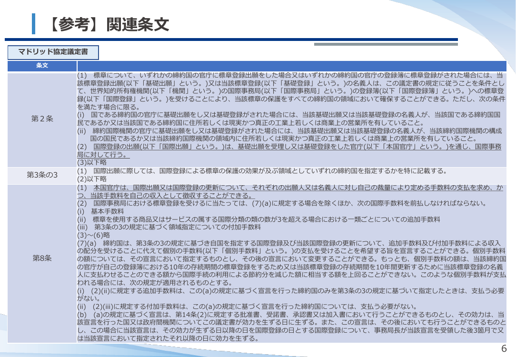Click the paragraph starting (b) (a)の規定に基づく宣言
Image resolution: width=516 pixels, height=357 pixels.
point(292,327)
